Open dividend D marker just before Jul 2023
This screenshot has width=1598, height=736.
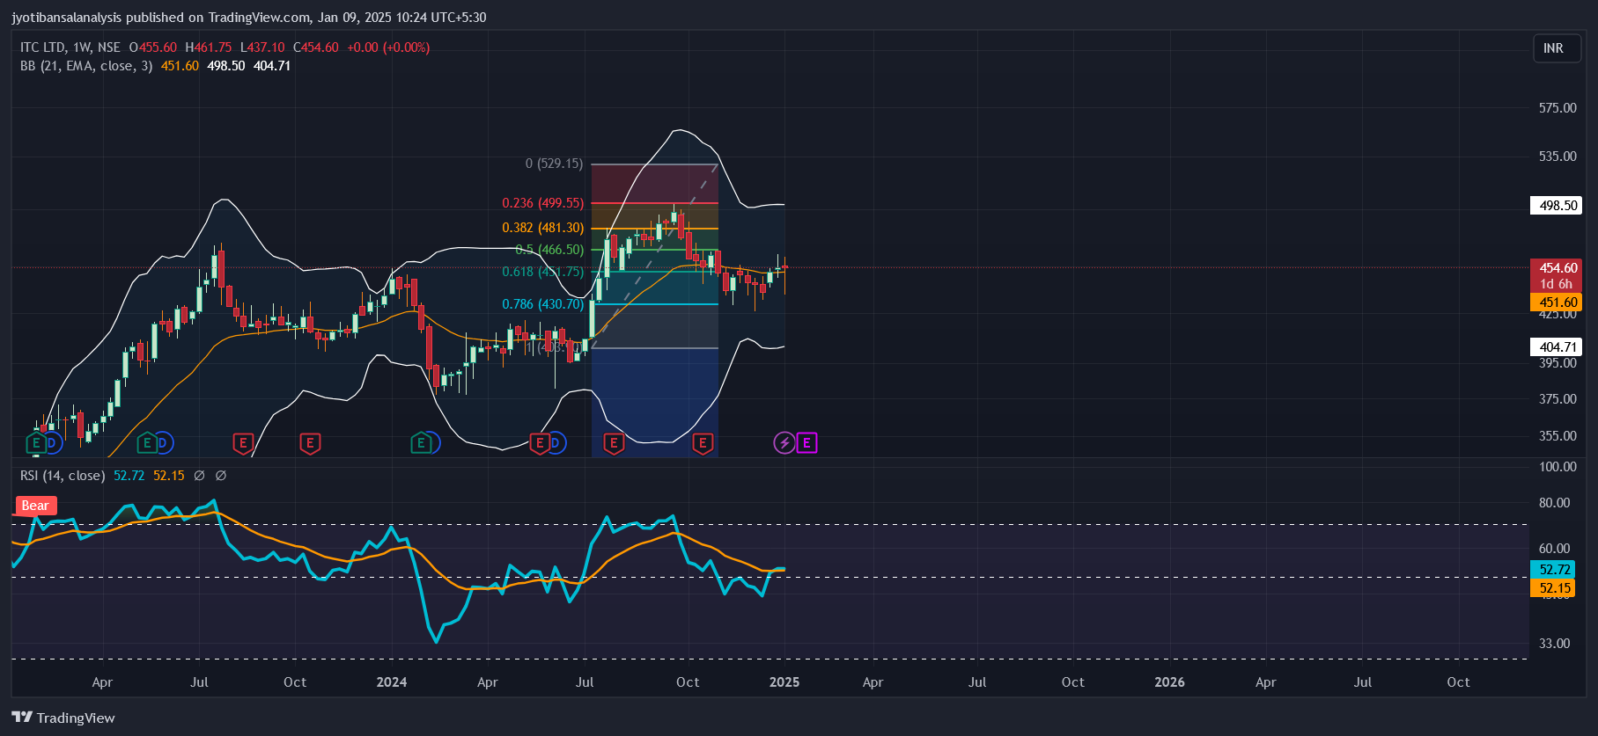164,443
